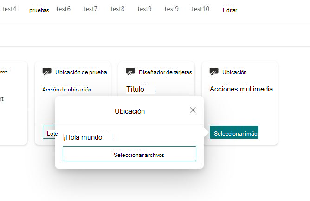Click the Diseñador de tarjetas card title
The height and width of the screenshot is (201, 310).
(x=165, y=72)
